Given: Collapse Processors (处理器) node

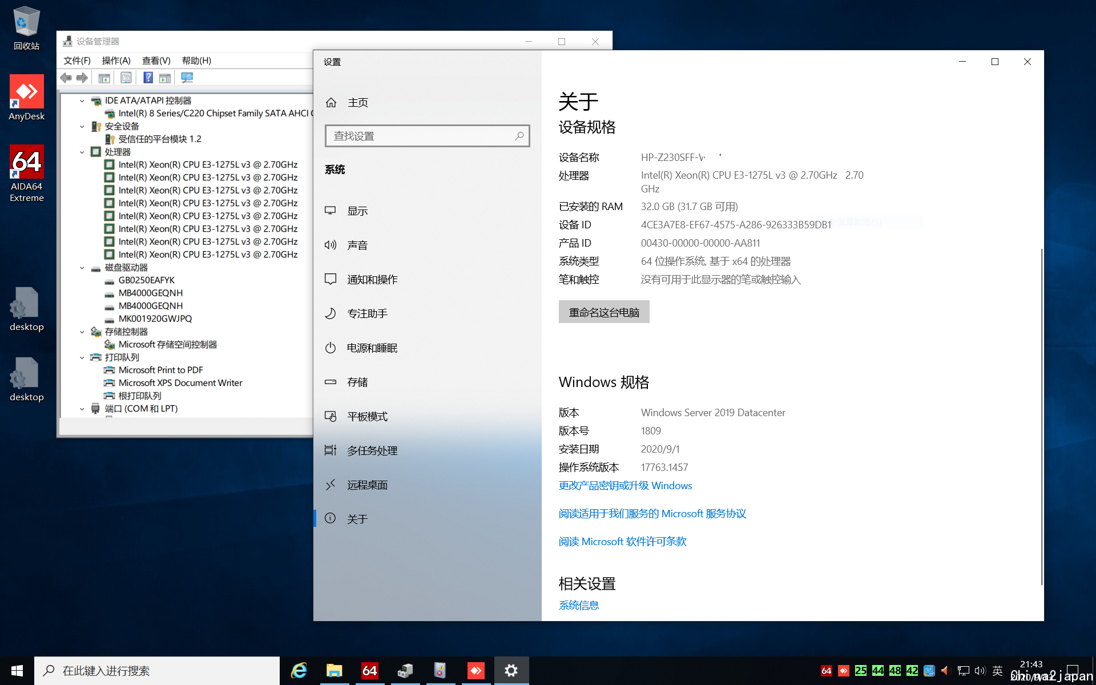Looking at the screenshot, I should coord(82,152).
